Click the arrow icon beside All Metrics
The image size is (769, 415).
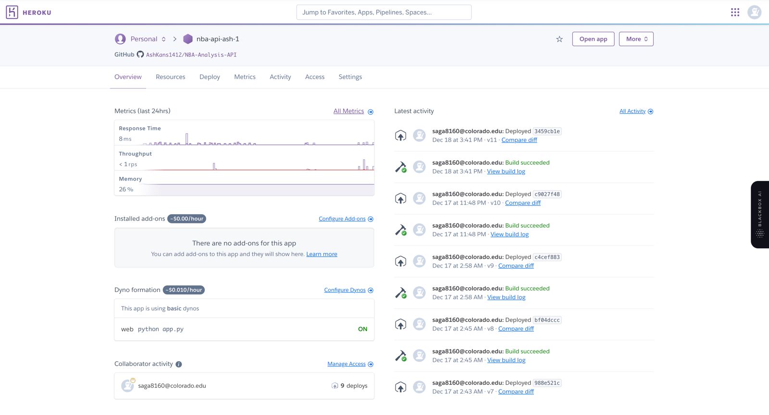click(x=371, y=112)
